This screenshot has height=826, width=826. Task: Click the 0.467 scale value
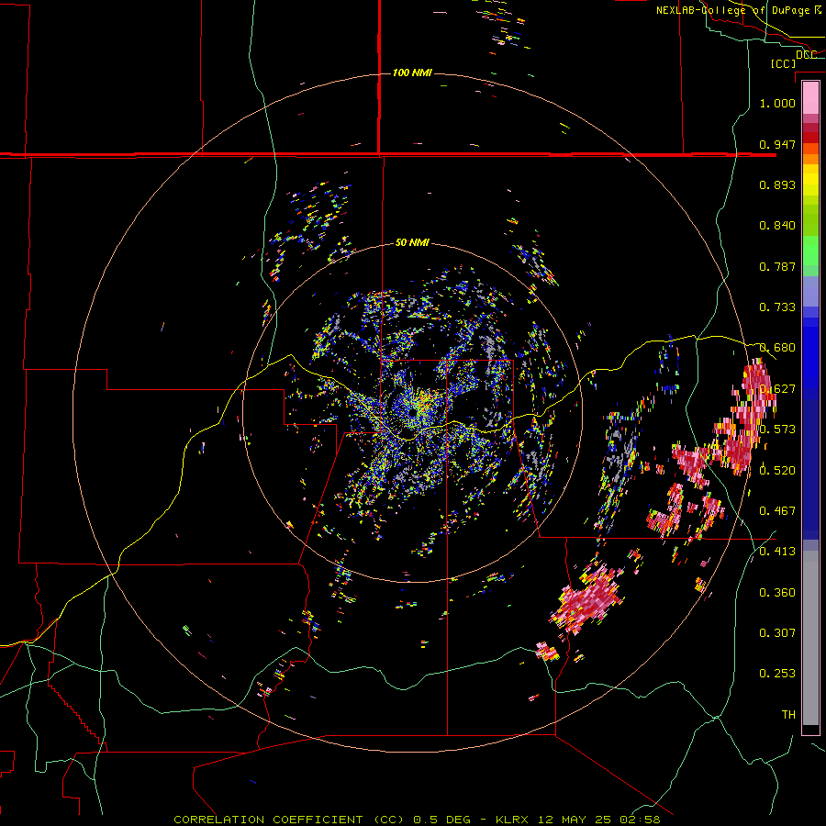(777, 510)
